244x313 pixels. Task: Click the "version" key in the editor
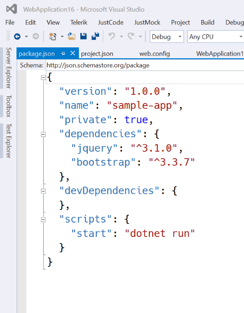pyautogui.click(x=86, y=91)
